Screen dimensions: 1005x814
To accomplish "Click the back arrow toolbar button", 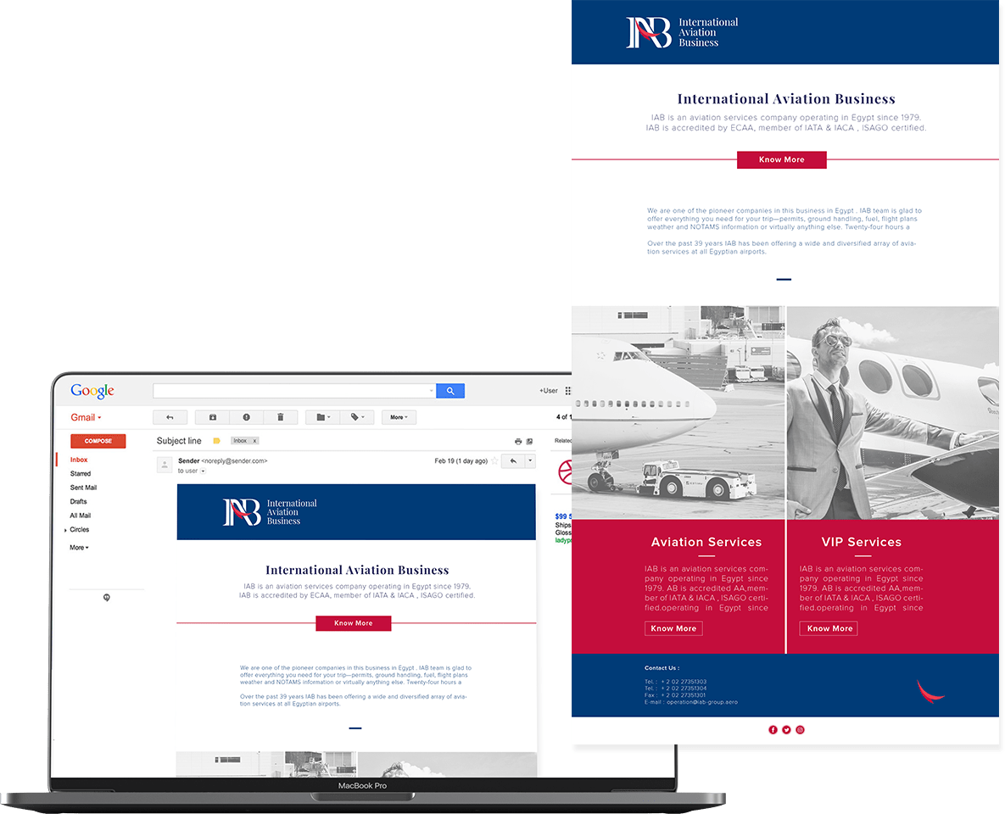I will click(170, 417).
